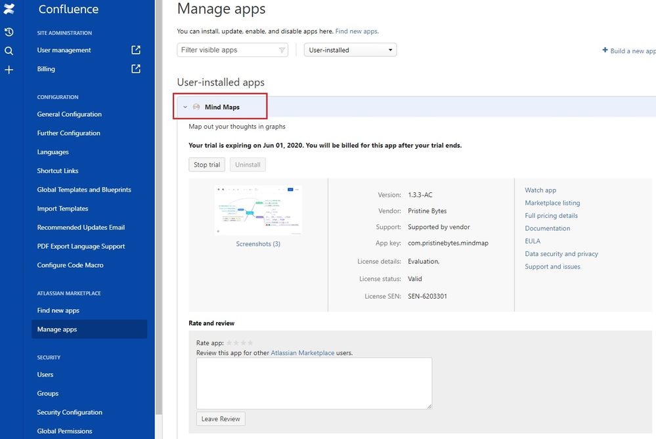Open the User-installed apps filter dropdown
This screenshot has height=439, width=656.
(x=350, y=50)
